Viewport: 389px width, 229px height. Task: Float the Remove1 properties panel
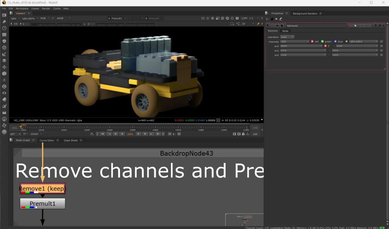point(380,25)
